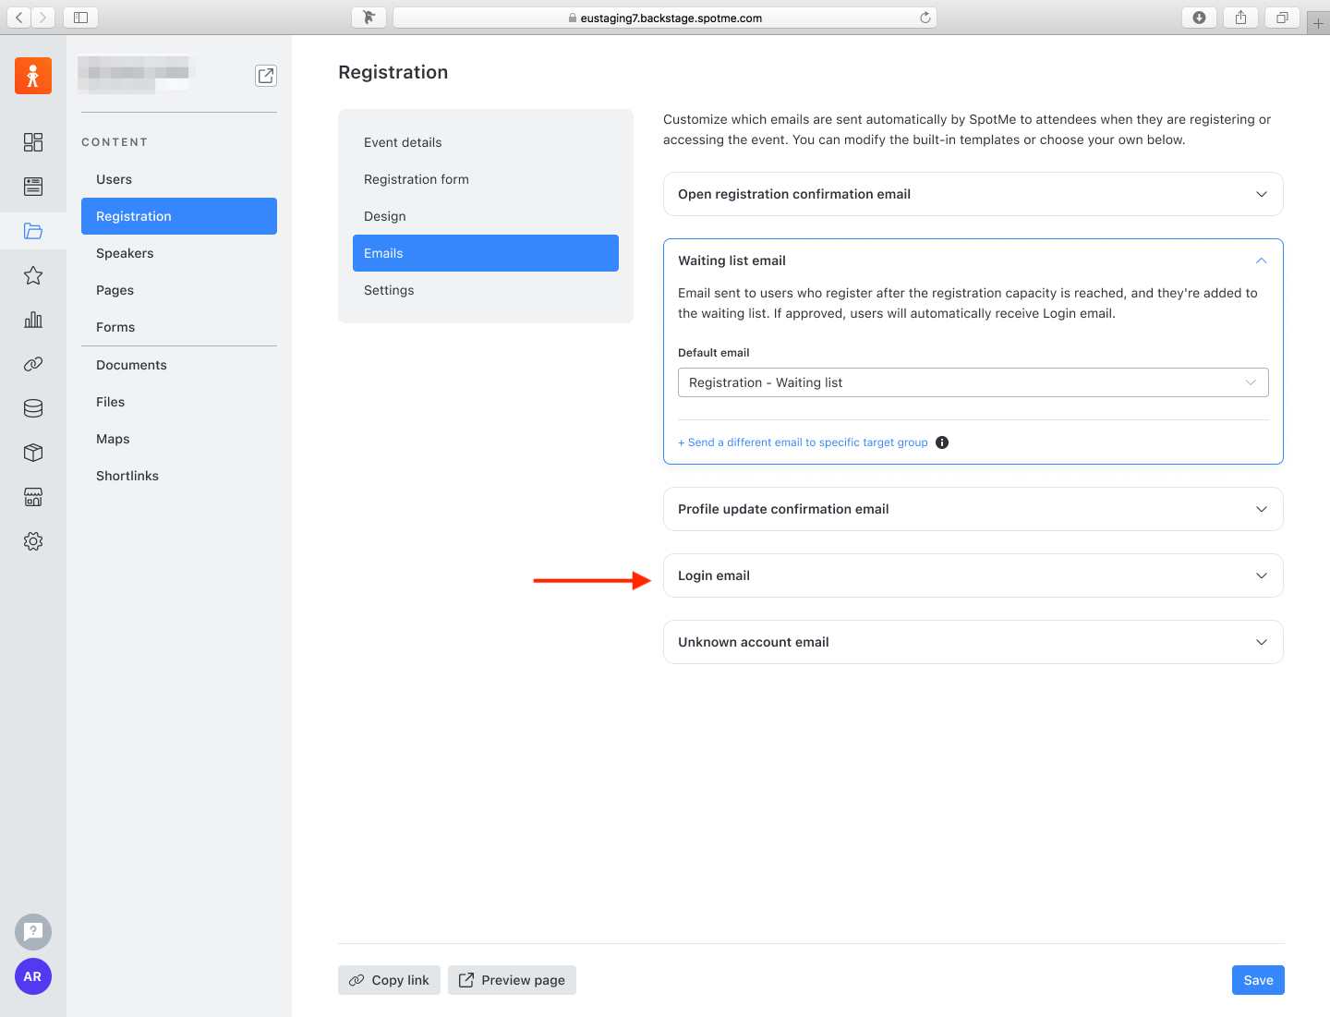
Task: Click the AR user avatar
Action: click(33, 976)
